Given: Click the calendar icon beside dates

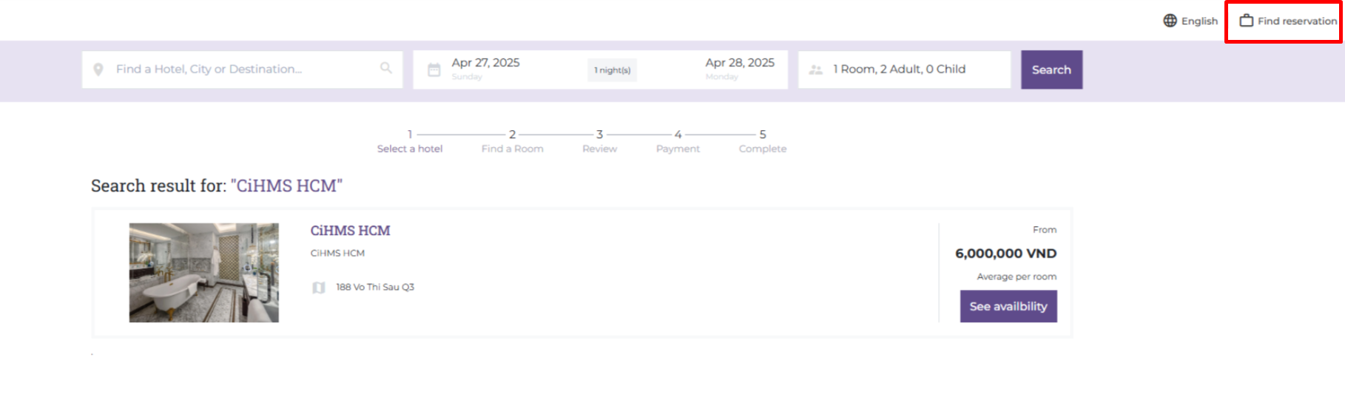Looking at the screenshot, I should pos(434,69).
